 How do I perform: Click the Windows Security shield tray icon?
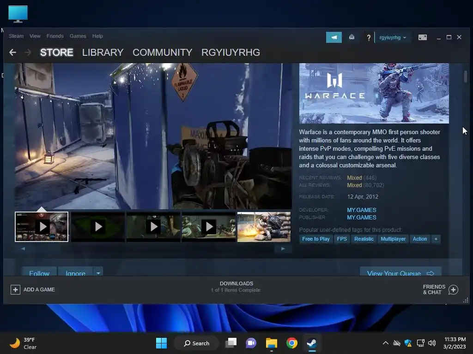[x=408, y=343]
